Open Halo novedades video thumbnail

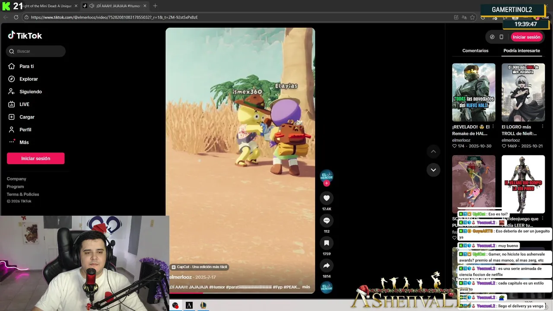pos(474,92)
